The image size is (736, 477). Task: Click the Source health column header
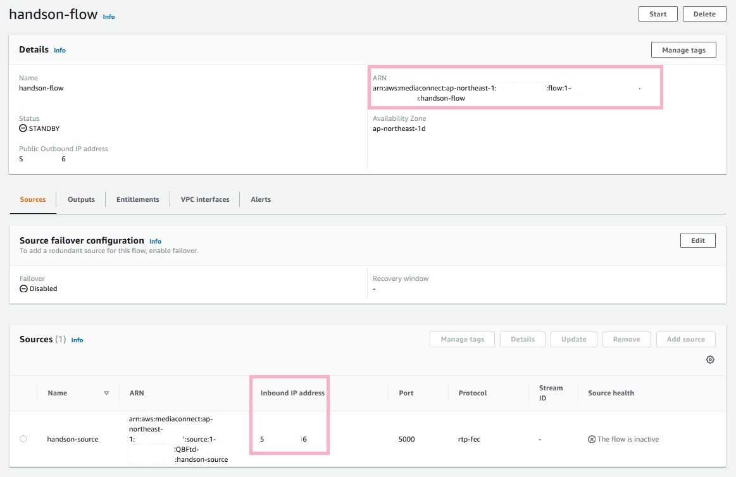(611, 393)
